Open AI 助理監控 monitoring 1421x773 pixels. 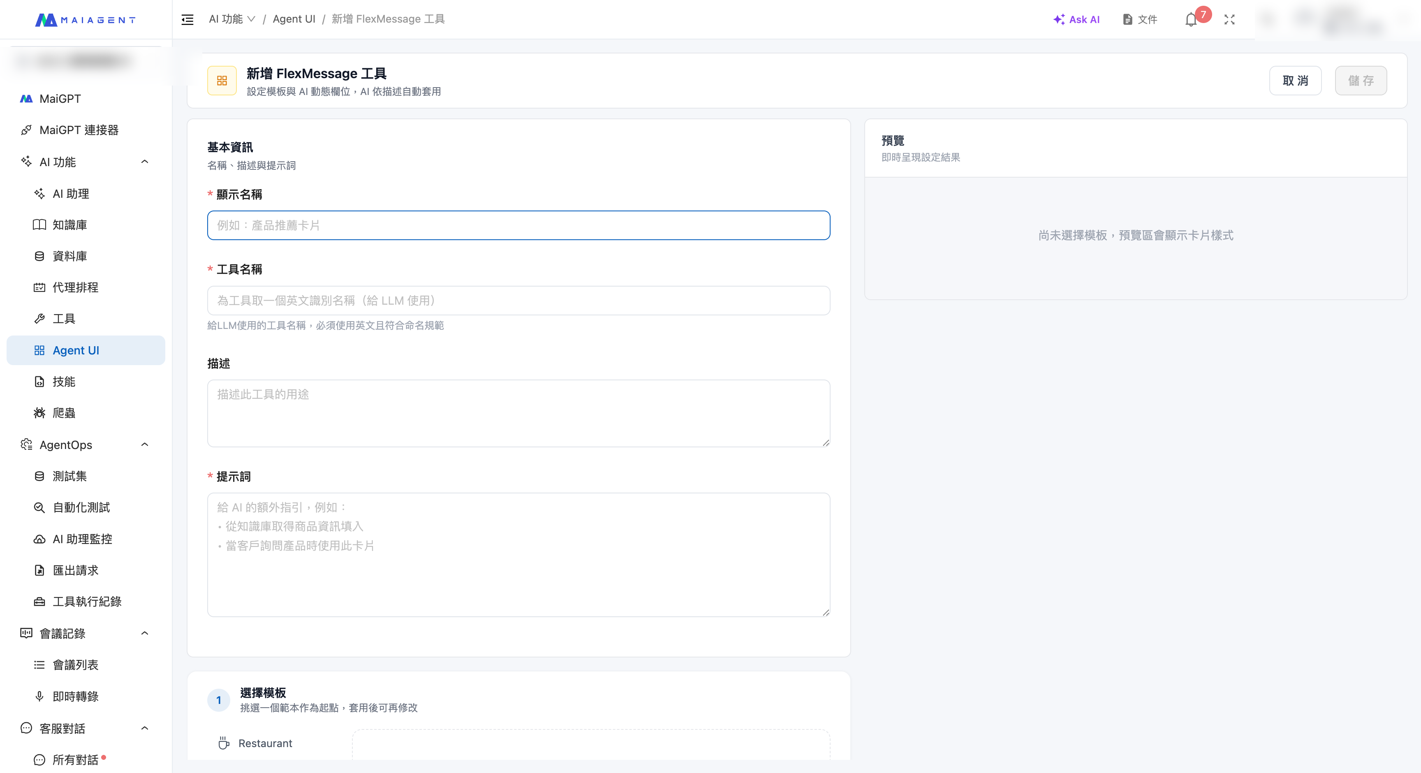[86, 539]
